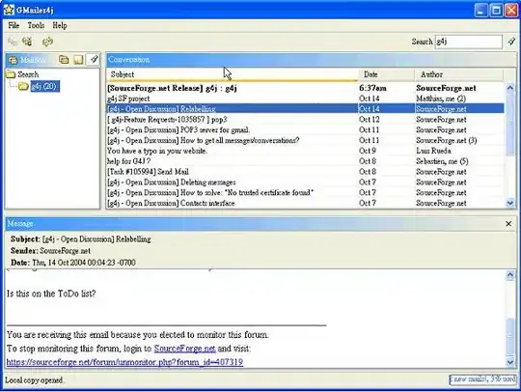521x392 pixels.
Task: Sort the list by the Subject column header
Action: pos(233,74)
